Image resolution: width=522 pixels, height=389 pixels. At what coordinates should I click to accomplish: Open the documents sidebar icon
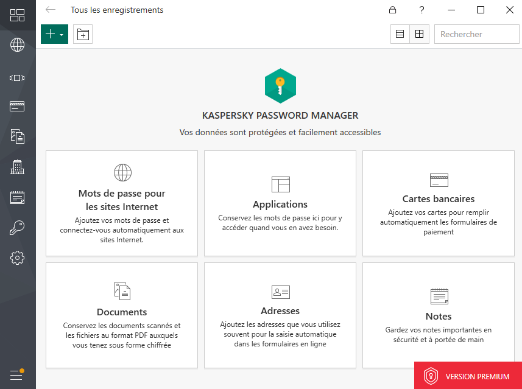(x=17, y=136)
